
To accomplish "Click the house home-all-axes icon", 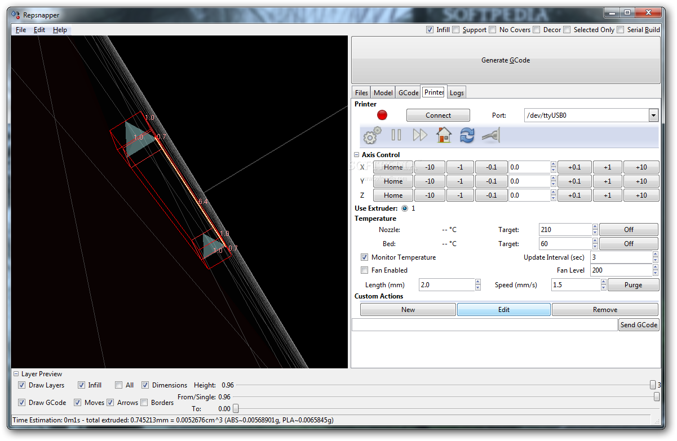I will 444,135.
